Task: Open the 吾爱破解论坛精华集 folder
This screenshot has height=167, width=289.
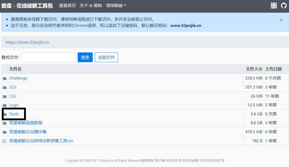Action: 28,132
